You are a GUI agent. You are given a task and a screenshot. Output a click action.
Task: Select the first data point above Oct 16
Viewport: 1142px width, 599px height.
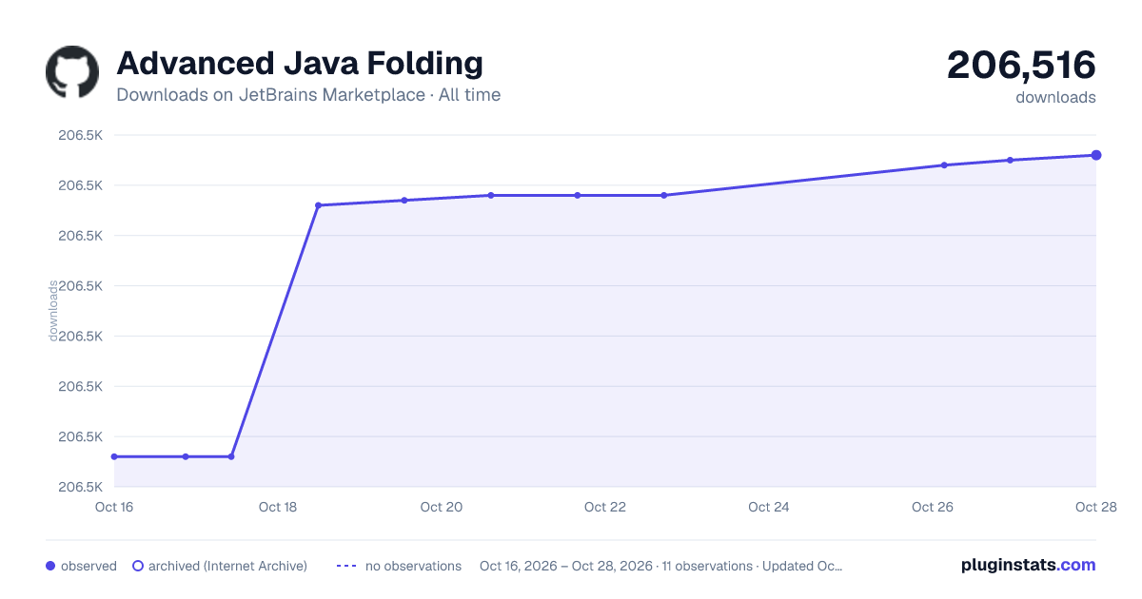(114, 456)
